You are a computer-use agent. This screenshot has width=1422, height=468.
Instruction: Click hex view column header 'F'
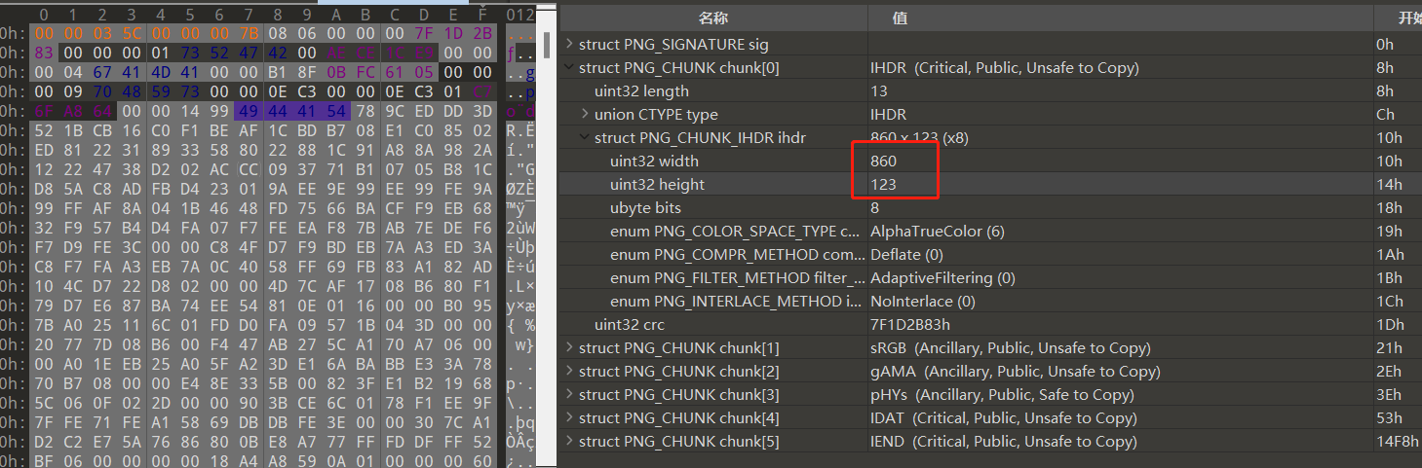(482, 15)
